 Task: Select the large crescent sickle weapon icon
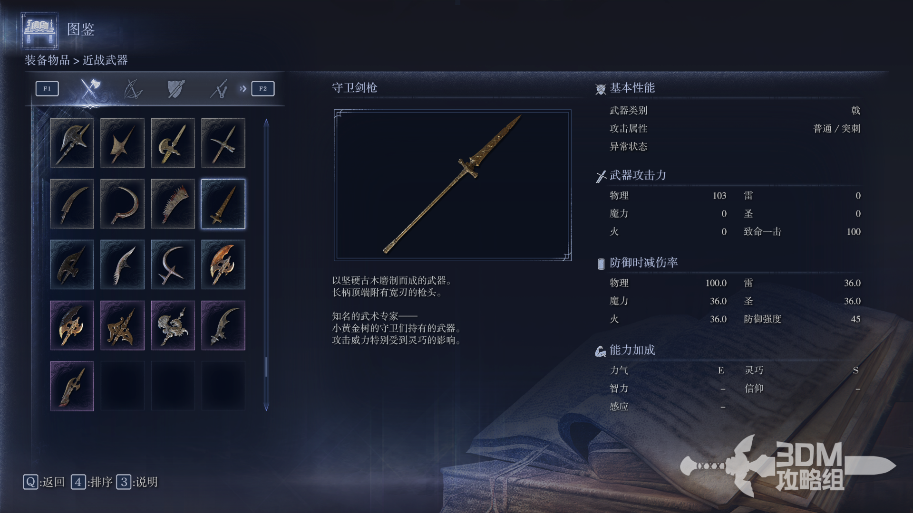122,204
